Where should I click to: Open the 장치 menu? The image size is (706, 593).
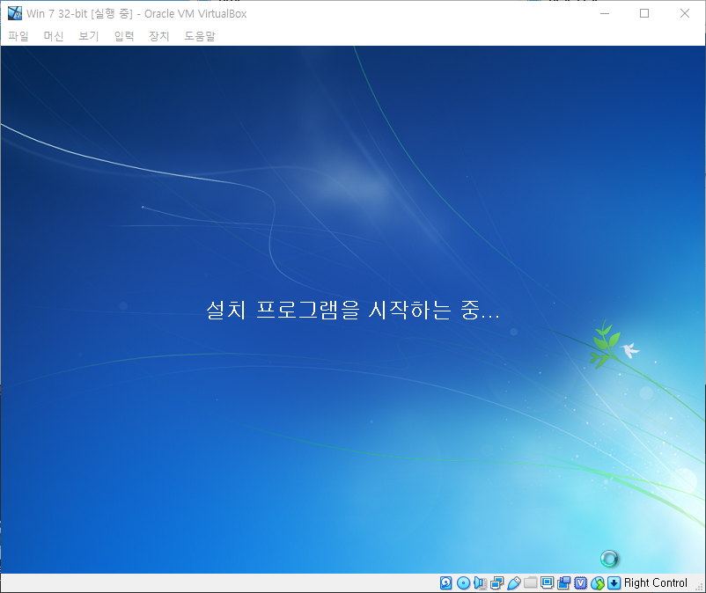click(x=159, y=36)
